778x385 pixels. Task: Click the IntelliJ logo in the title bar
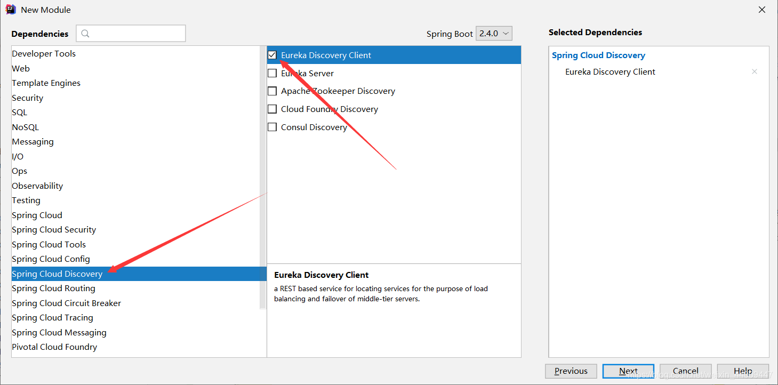click(11, 9)
